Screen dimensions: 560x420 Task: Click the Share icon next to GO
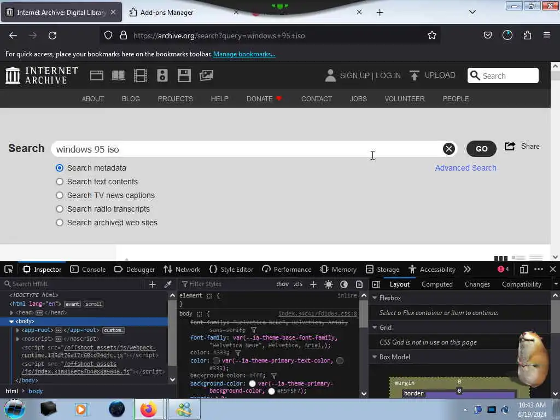tap(510, 146)
